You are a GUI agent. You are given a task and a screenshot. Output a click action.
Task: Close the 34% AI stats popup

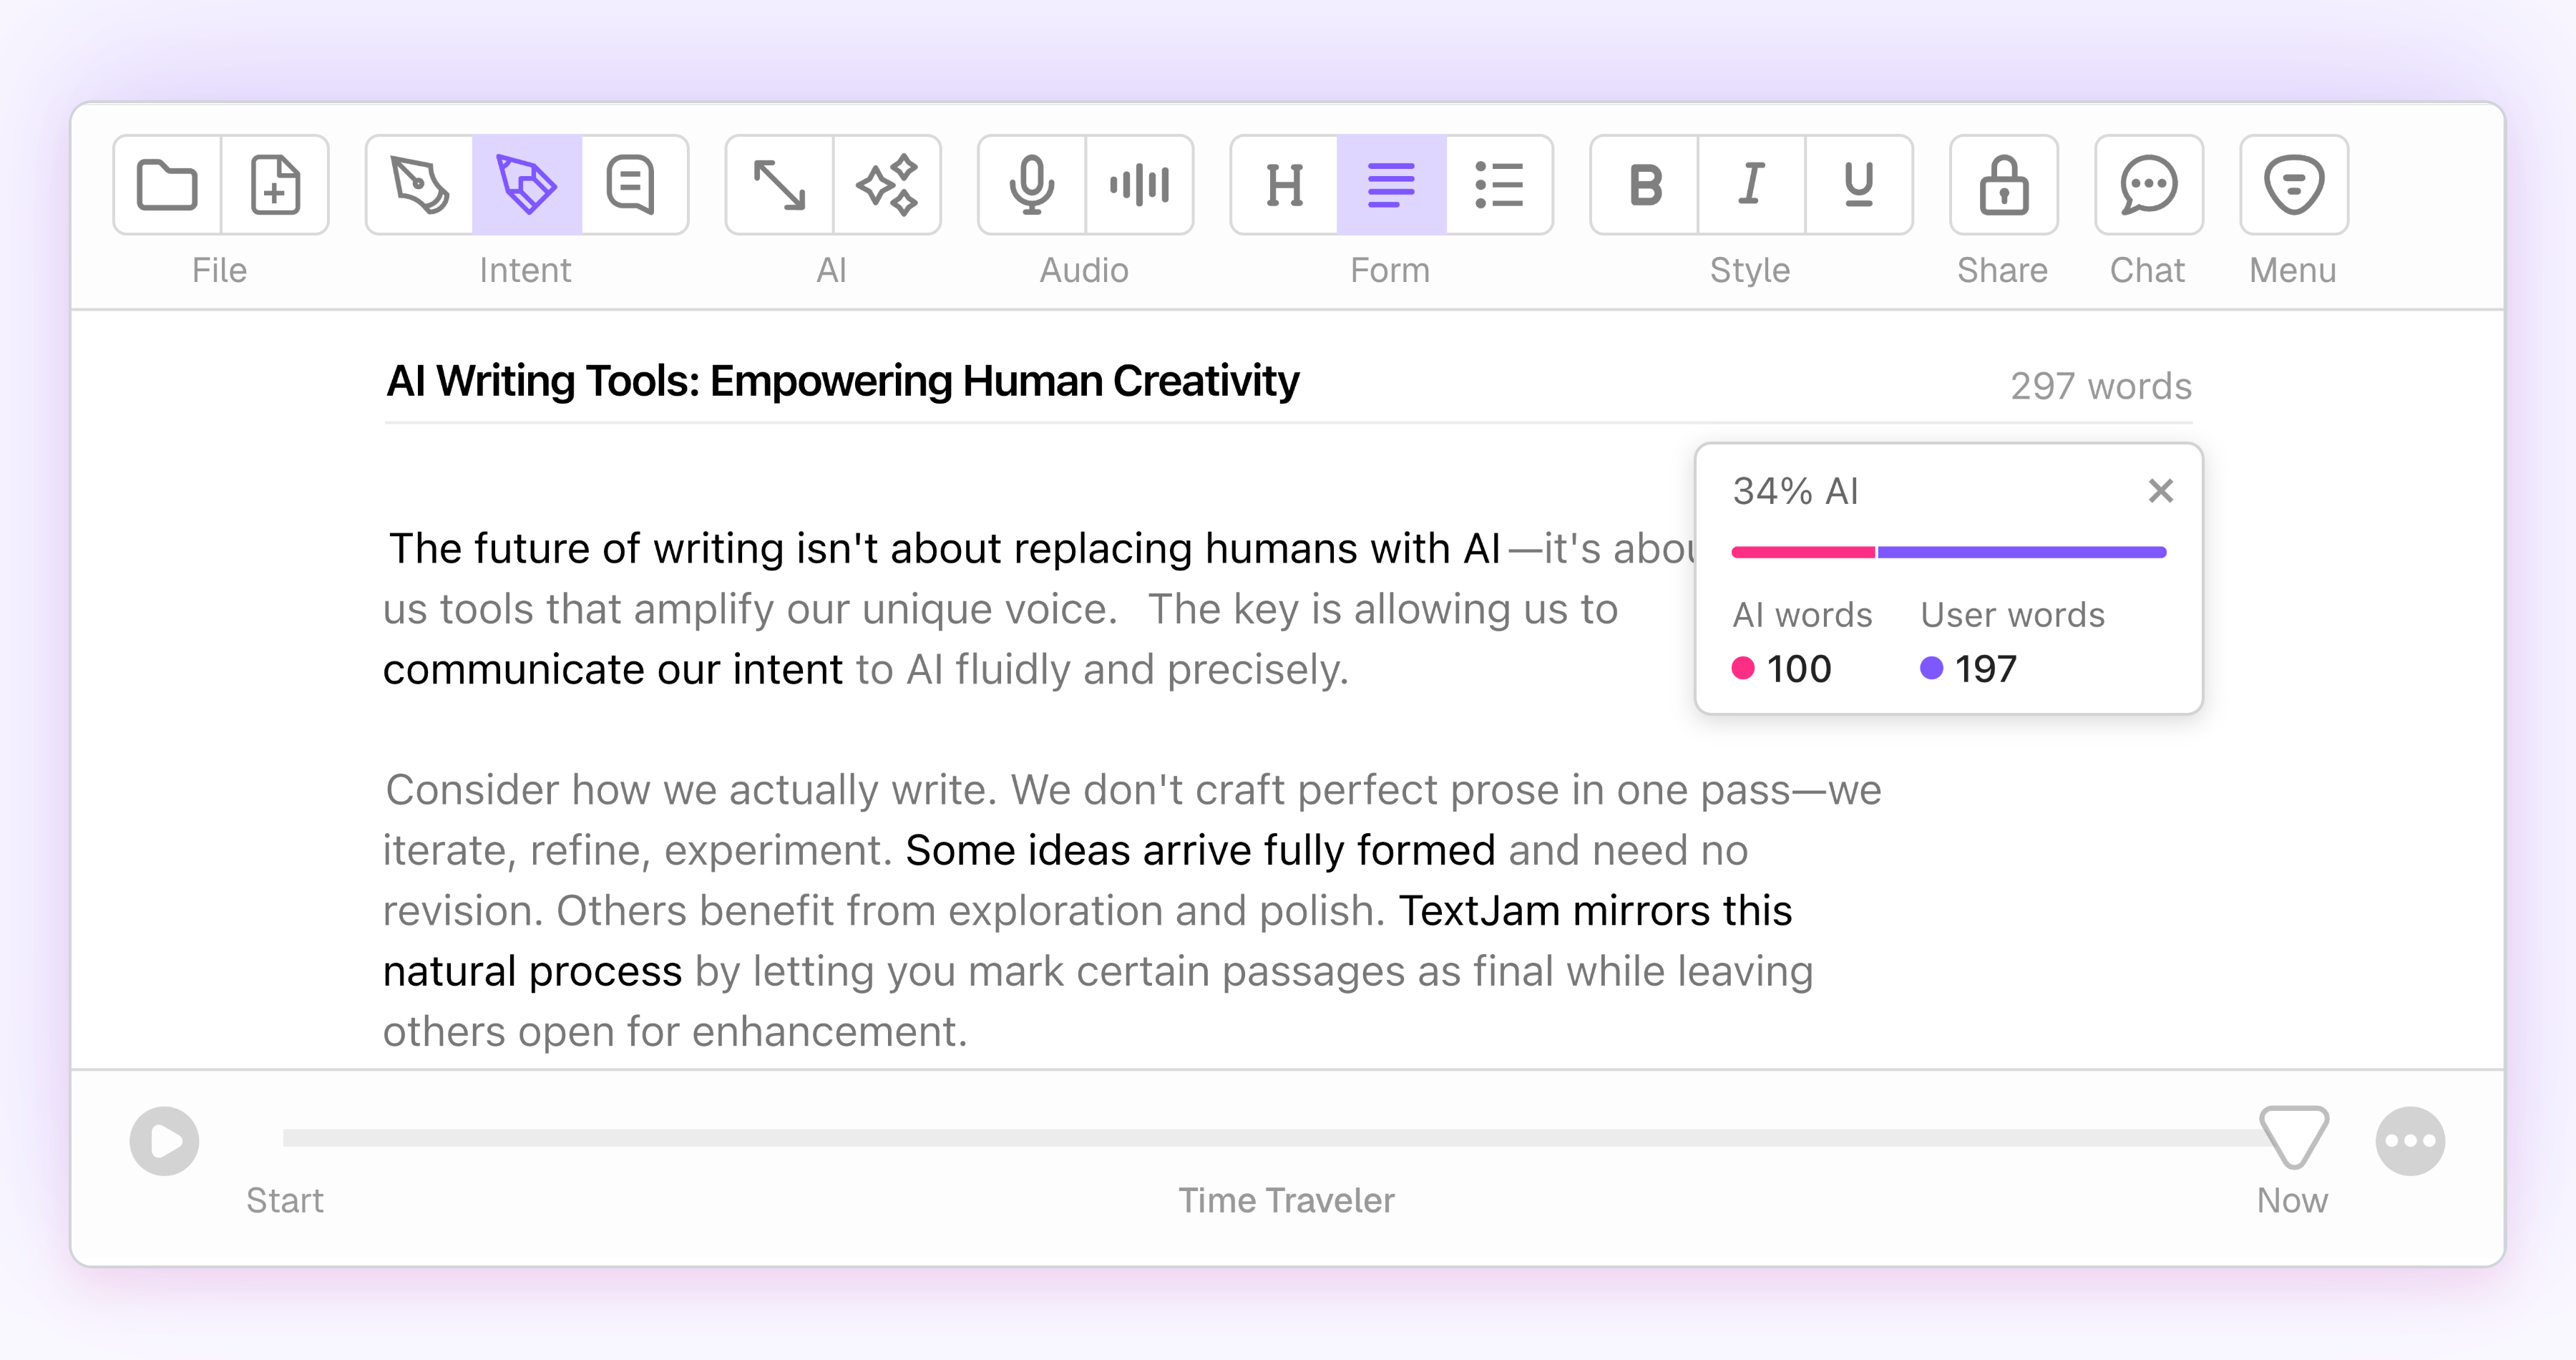[2161, 491]
